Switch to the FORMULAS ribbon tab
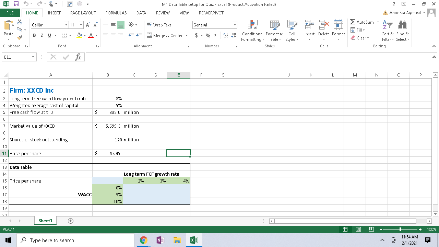The image size is (439, 247). (x=116, y=13)
